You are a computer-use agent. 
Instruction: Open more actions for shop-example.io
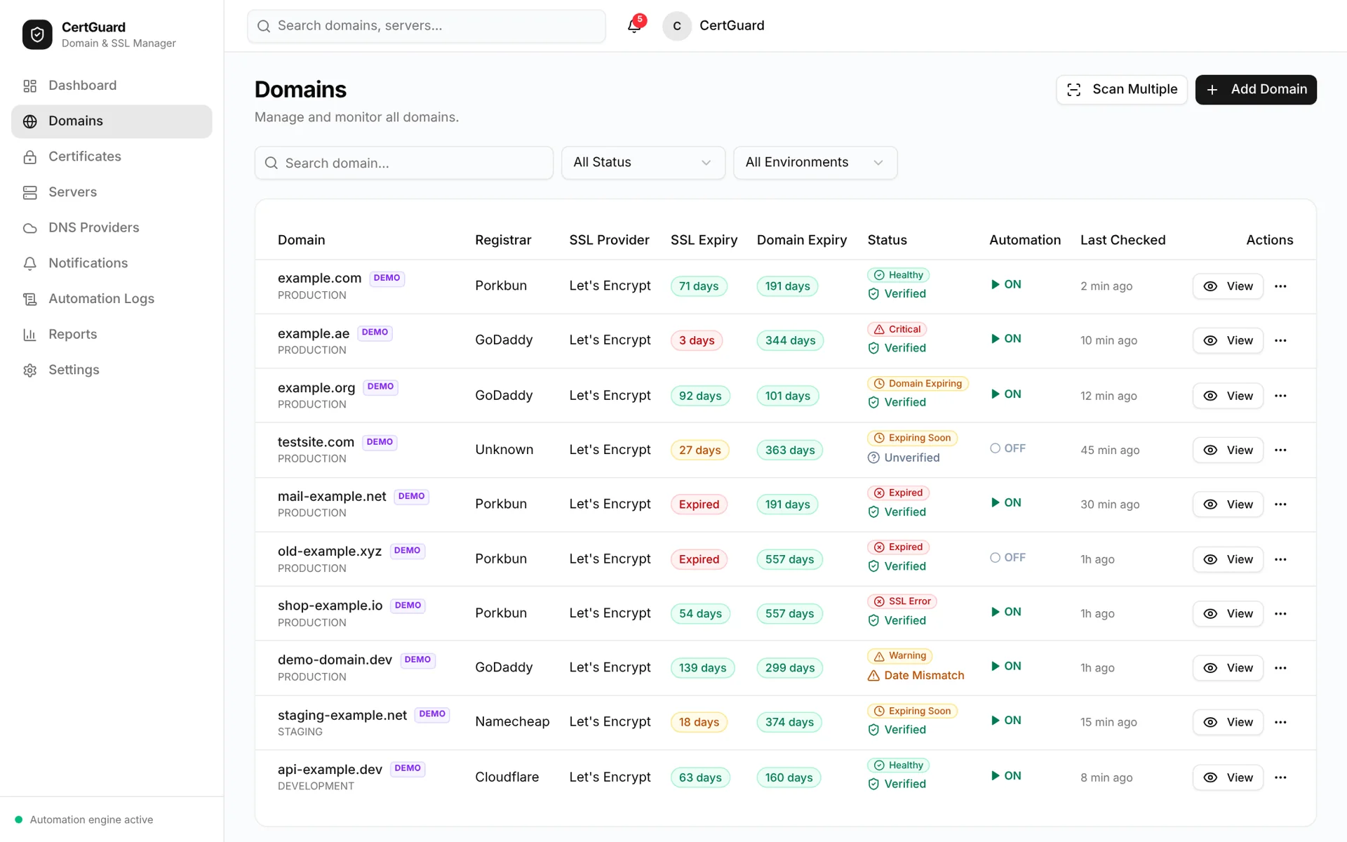point(1280,613)
